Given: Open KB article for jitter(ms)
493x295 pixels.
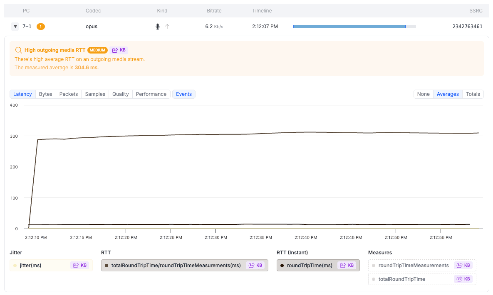Looking at the screenshot, I should point(80,266).
